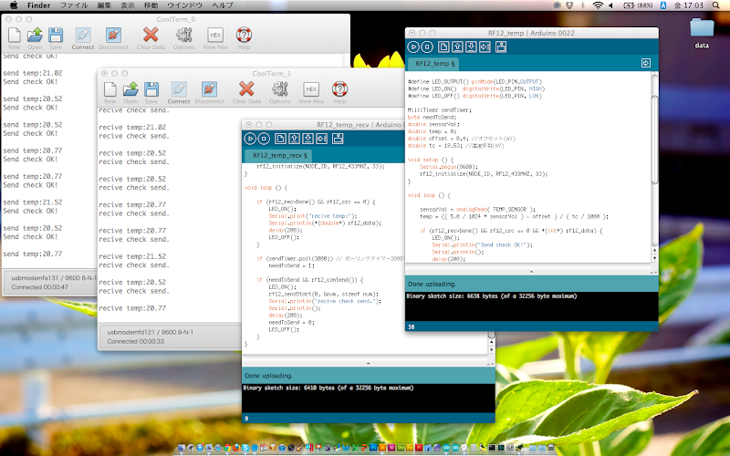
Task: Select the data folder on desktop
Action: tap(702, 33)
